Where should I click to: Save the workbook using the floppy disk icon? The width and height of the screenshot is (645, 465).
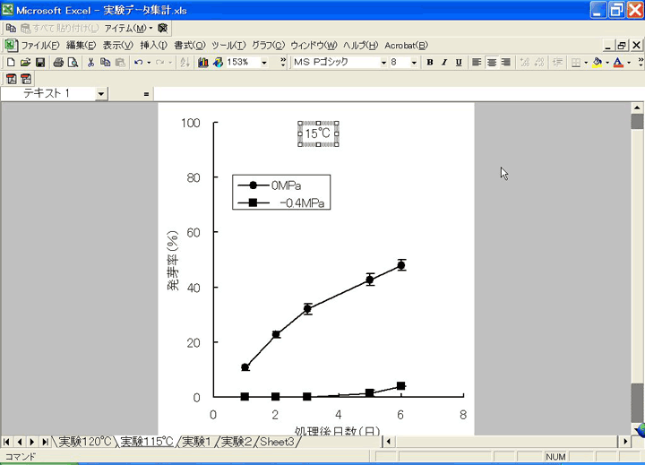(39, 63)
